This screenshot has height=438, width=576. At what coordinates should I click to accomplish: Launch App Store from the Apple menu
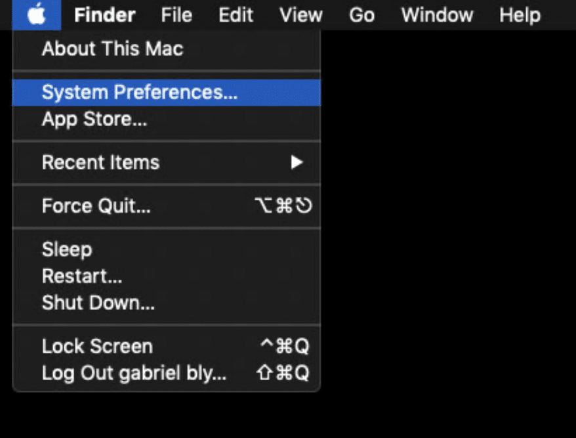click(x=94, y=120)
